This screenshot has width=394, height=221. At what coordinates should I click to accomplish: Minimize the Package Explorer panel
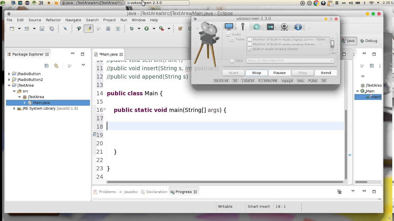click(x=73, y=54)
